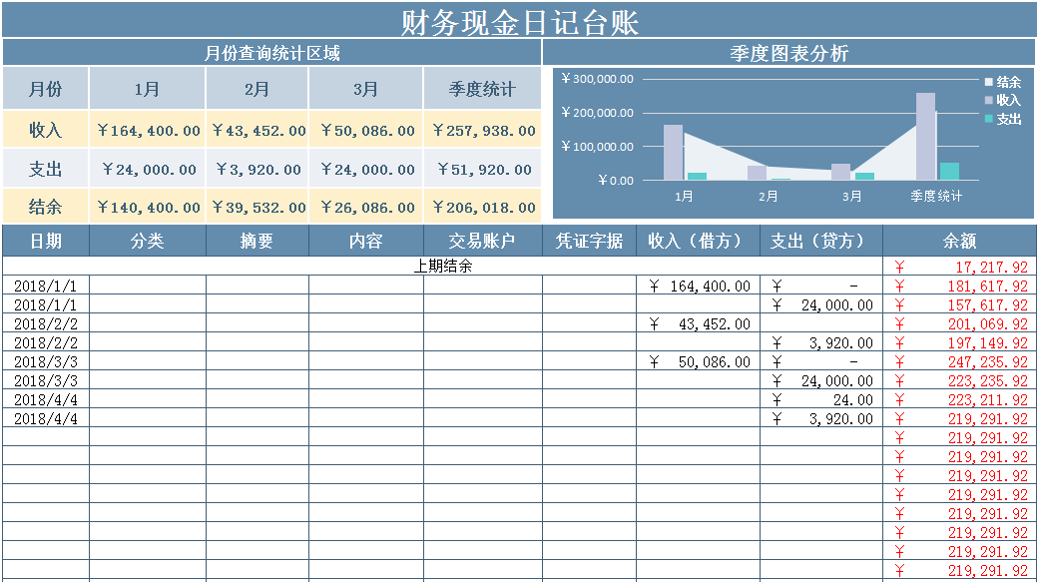Select balance 201,069.92 cell
Image resolution: width=1040 pixels, height=582 pixels.
(x=959, y=323)
